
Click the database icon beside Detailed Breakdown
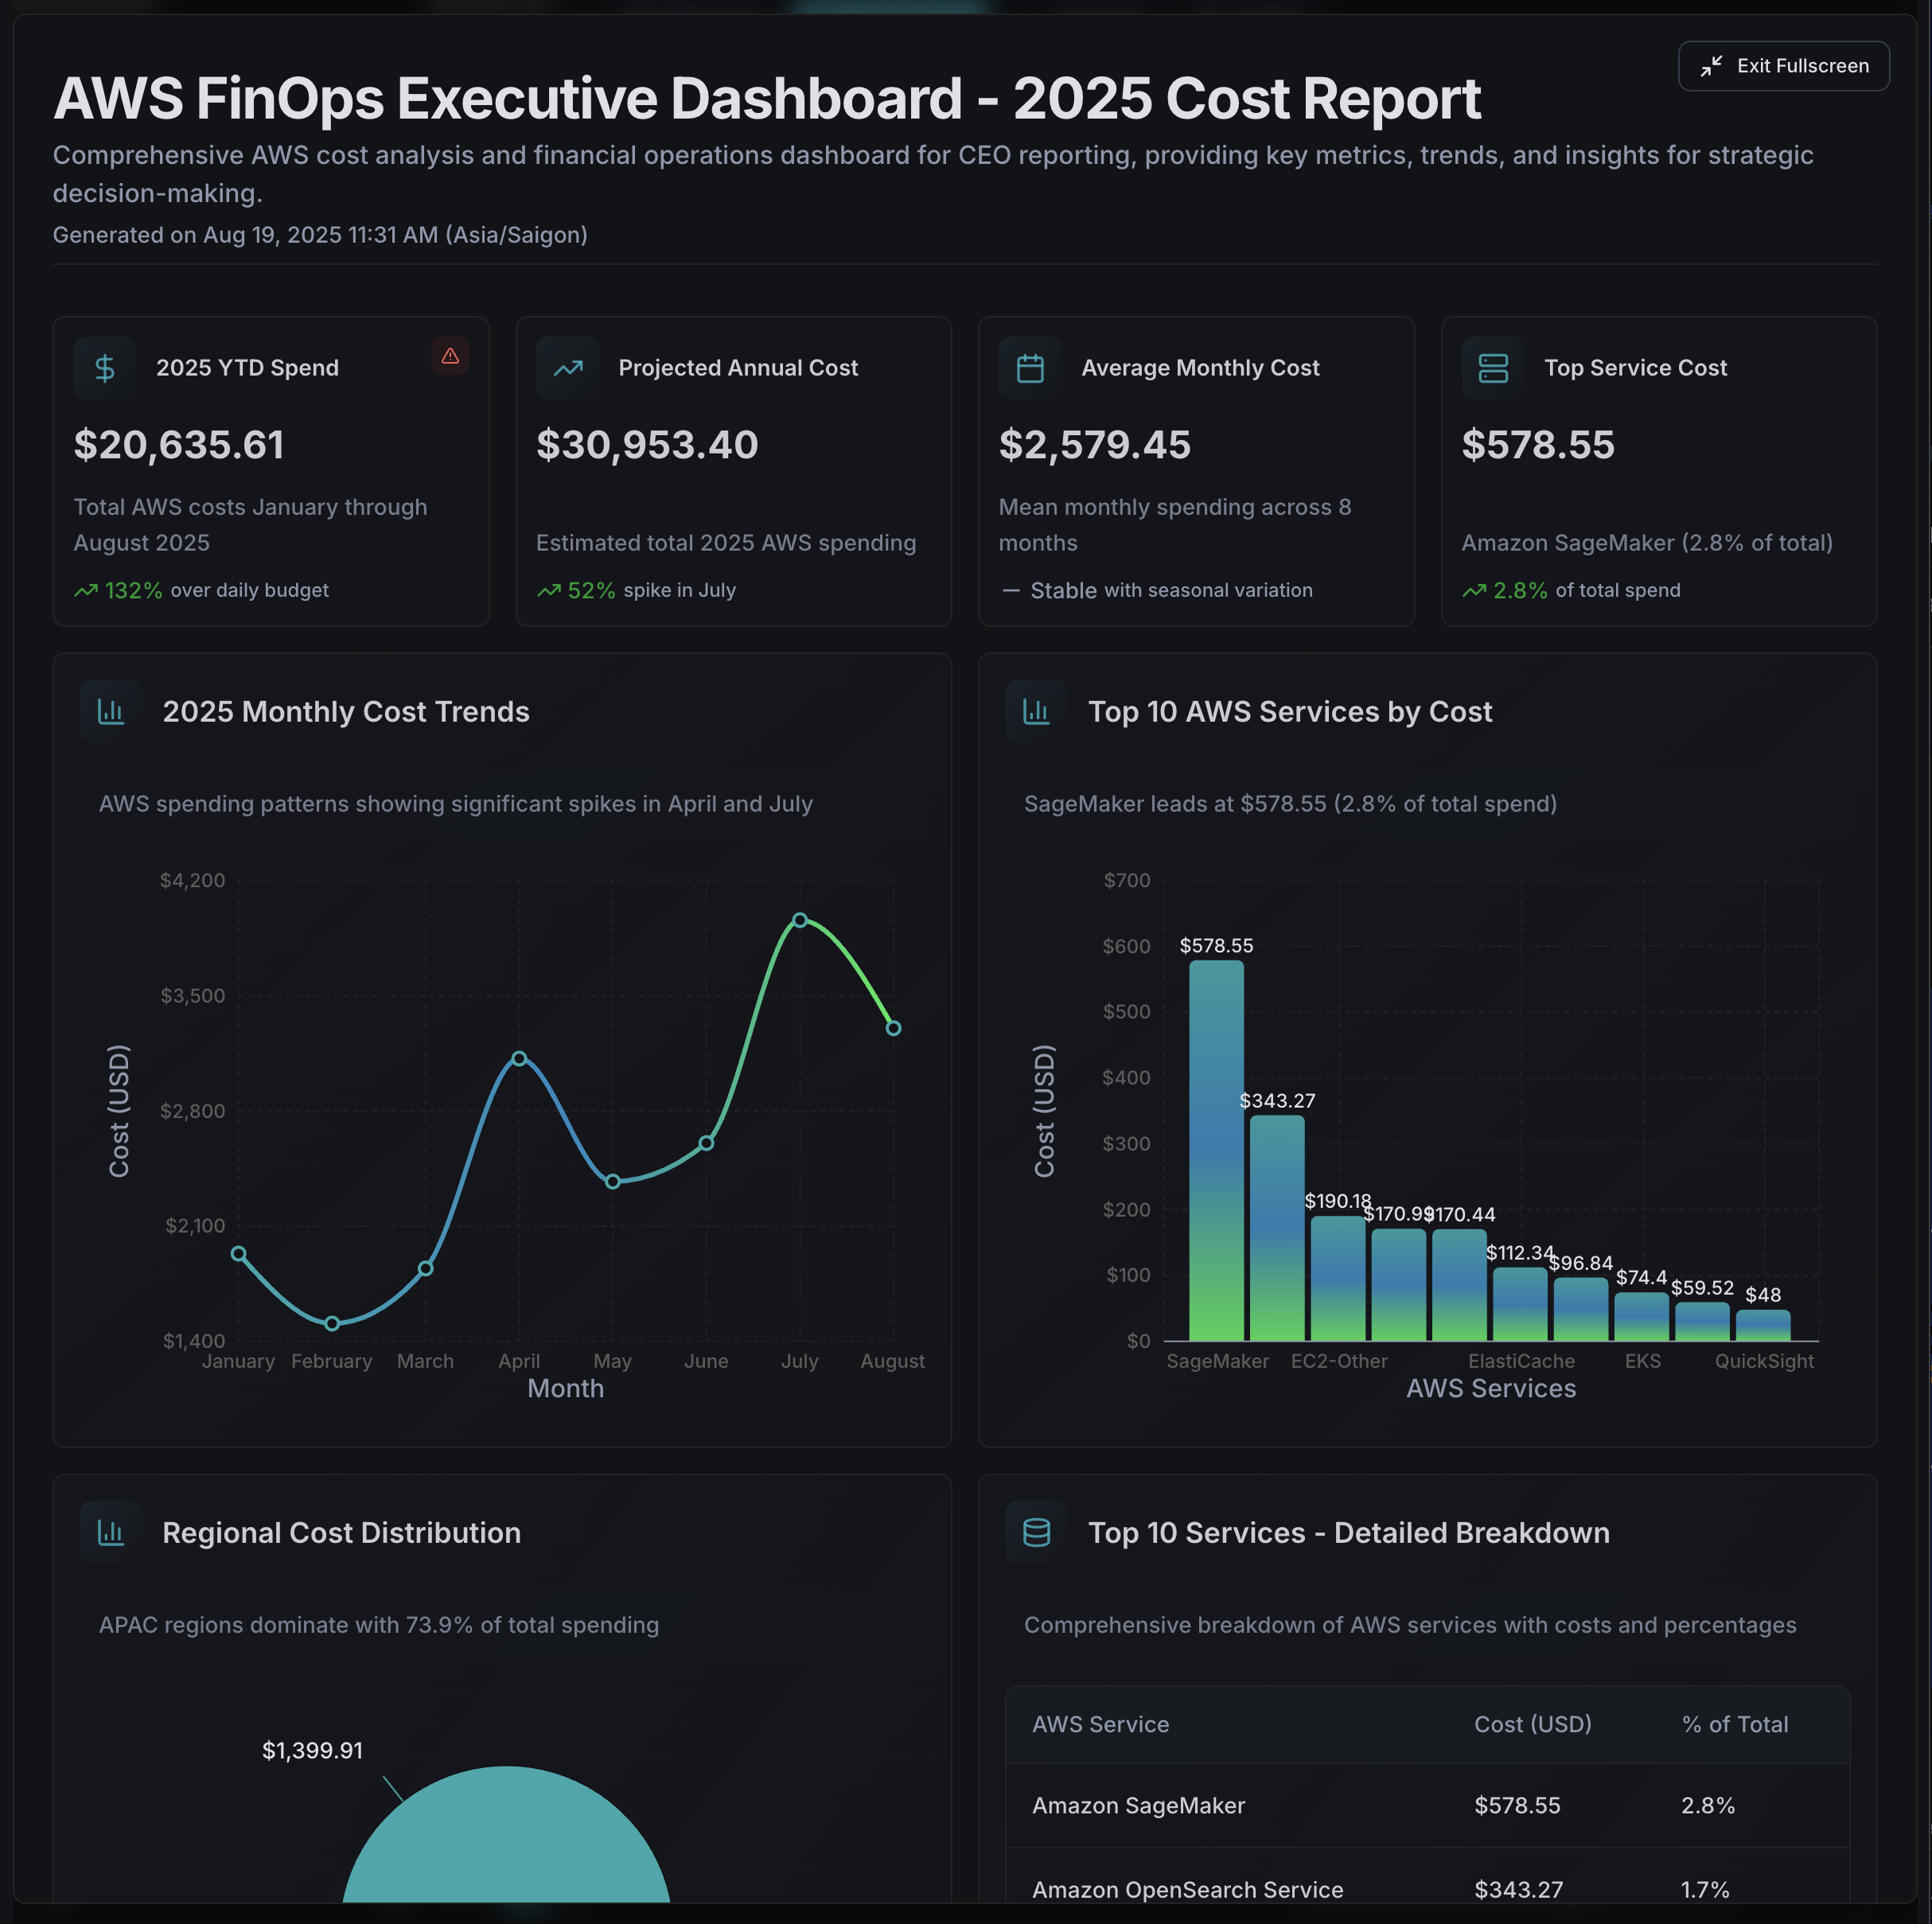coord(1036,1532)
